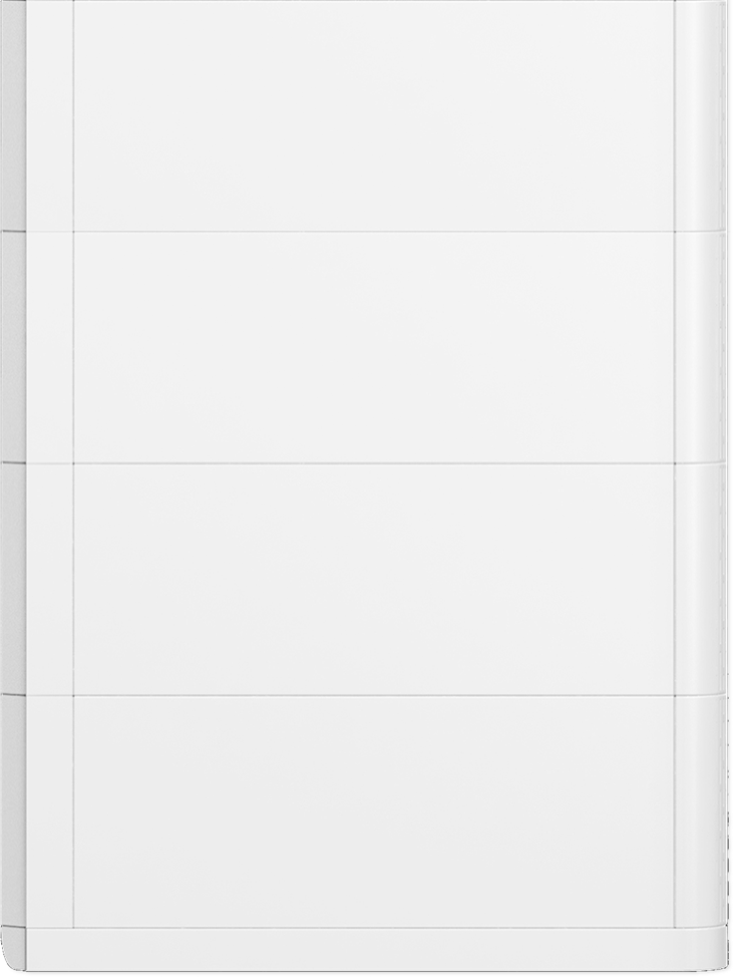Click the white base plate under the stack

click(375, 950)
